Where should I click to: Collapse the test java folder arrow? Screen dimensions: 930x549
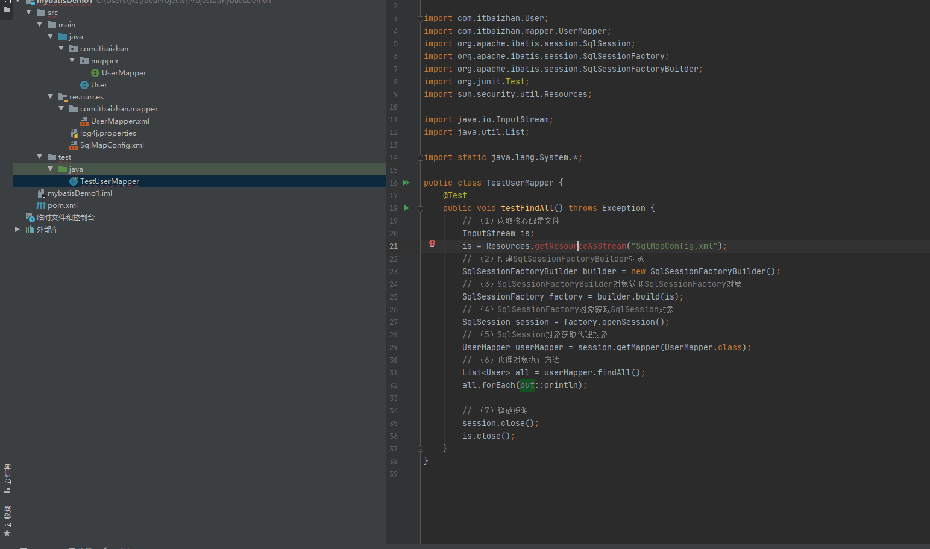pyautogui.click(x=50, y=169)
